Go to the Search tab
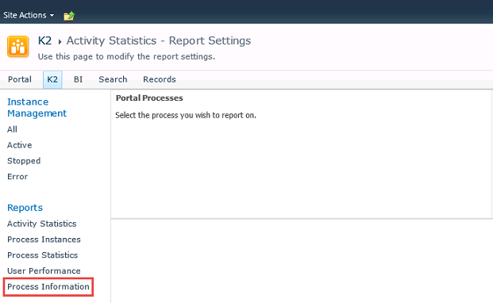This screenshot has height=303, width=493. (113, 79)
